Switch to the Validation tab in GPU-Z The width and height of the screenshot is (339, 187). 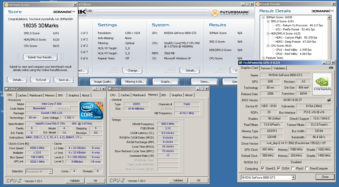[279, 68]
